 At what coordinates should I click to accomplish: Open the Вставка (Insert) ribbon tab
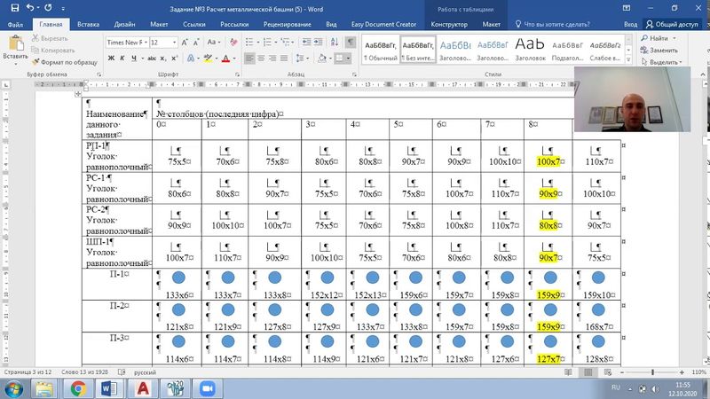pos(88,26)
